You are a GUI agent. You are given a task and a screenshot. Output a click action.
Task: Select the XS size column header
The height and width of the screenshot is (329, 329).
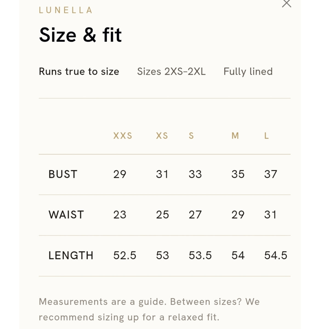162,136
